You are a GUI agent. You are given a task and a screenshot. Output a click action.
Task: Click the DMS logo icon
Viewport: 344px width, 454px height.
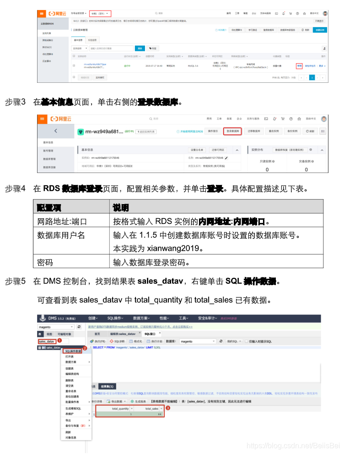(x=43, y=318)
